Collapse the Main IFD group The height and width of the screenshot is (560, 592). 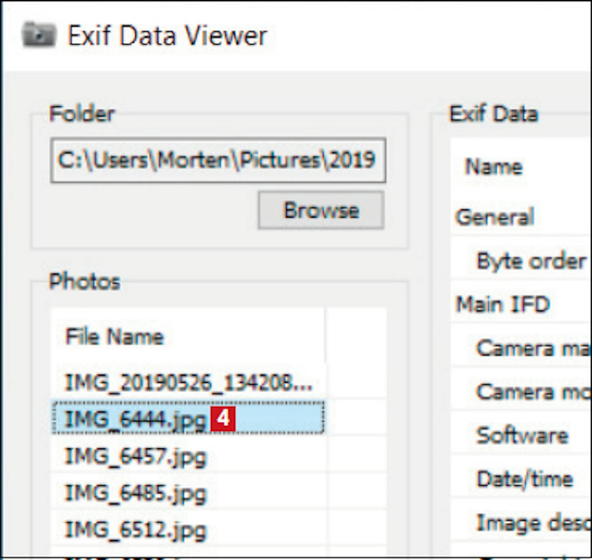tap(502, 305)
